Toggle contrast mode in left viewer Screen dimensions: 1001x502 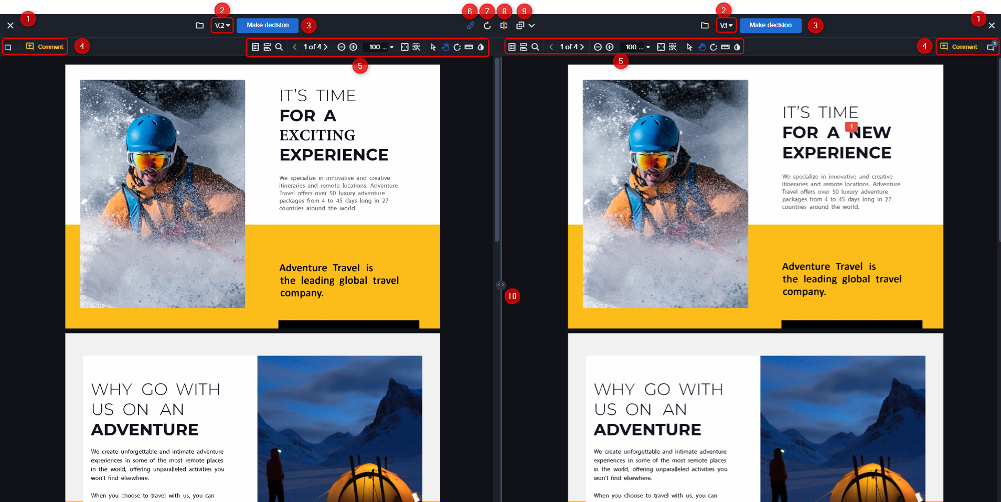point(481,47)
